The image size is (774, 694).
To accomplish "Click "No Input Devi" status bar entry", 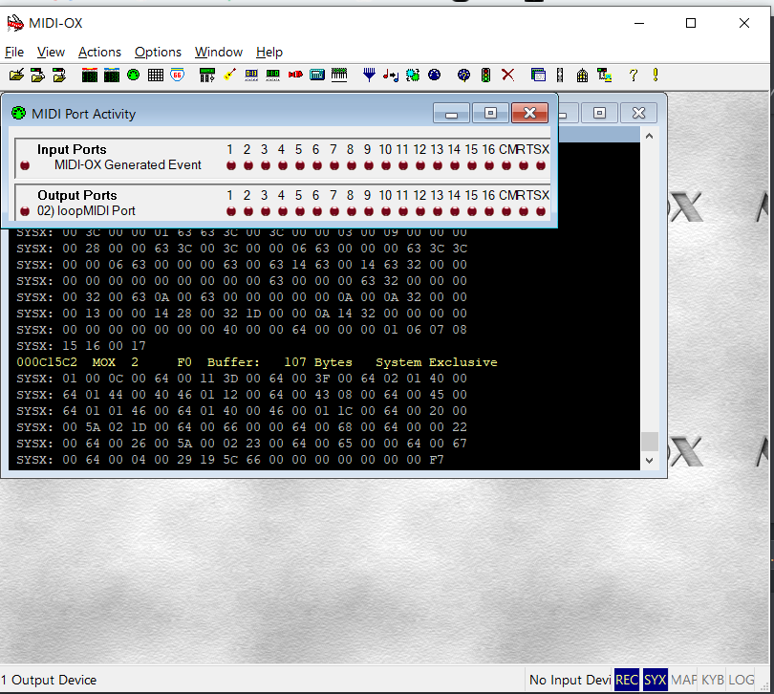I will pos(570,680).
